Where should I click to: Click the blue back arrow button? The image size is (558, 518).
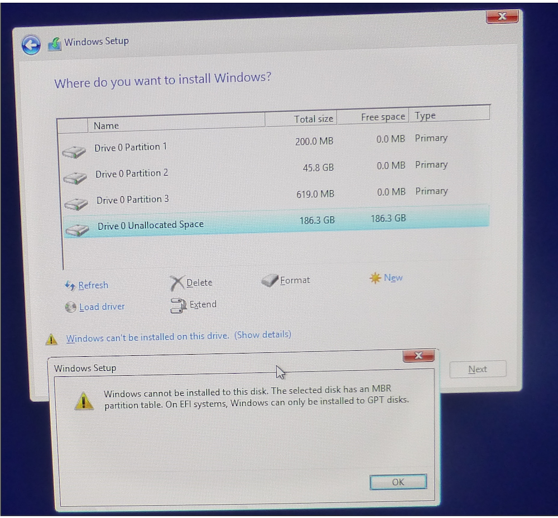(31, 45)
